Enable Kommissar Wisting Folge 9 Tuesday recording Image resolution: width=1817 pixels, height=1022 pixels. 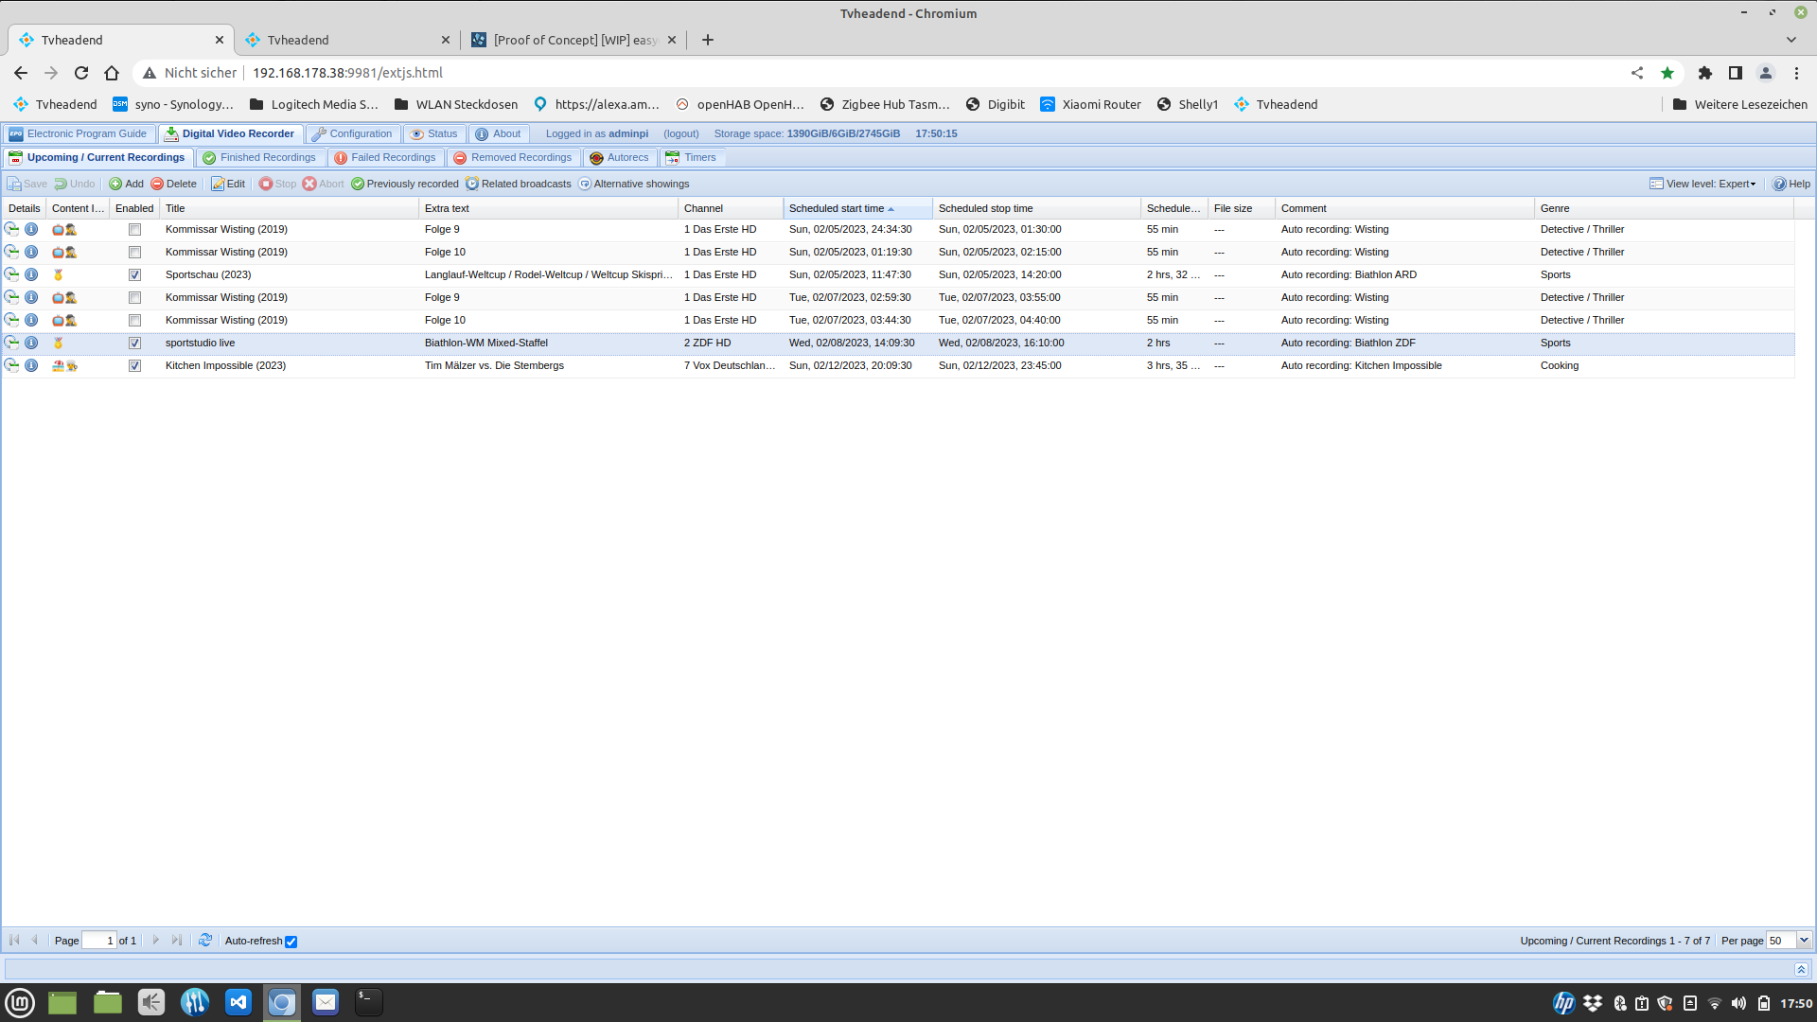[x=134, y=297]
